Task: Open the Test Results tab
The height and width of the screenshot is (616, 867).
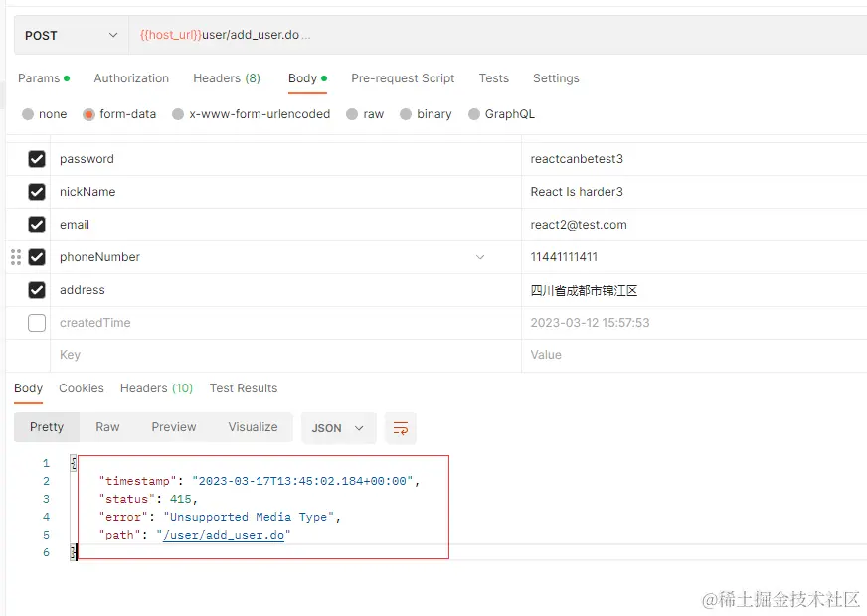Action: click(x=244, y=388)
